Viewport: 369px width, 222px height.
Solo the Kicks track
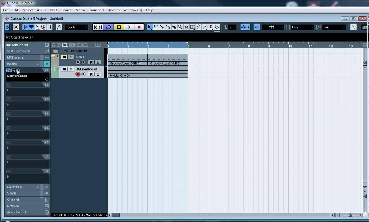71,57
